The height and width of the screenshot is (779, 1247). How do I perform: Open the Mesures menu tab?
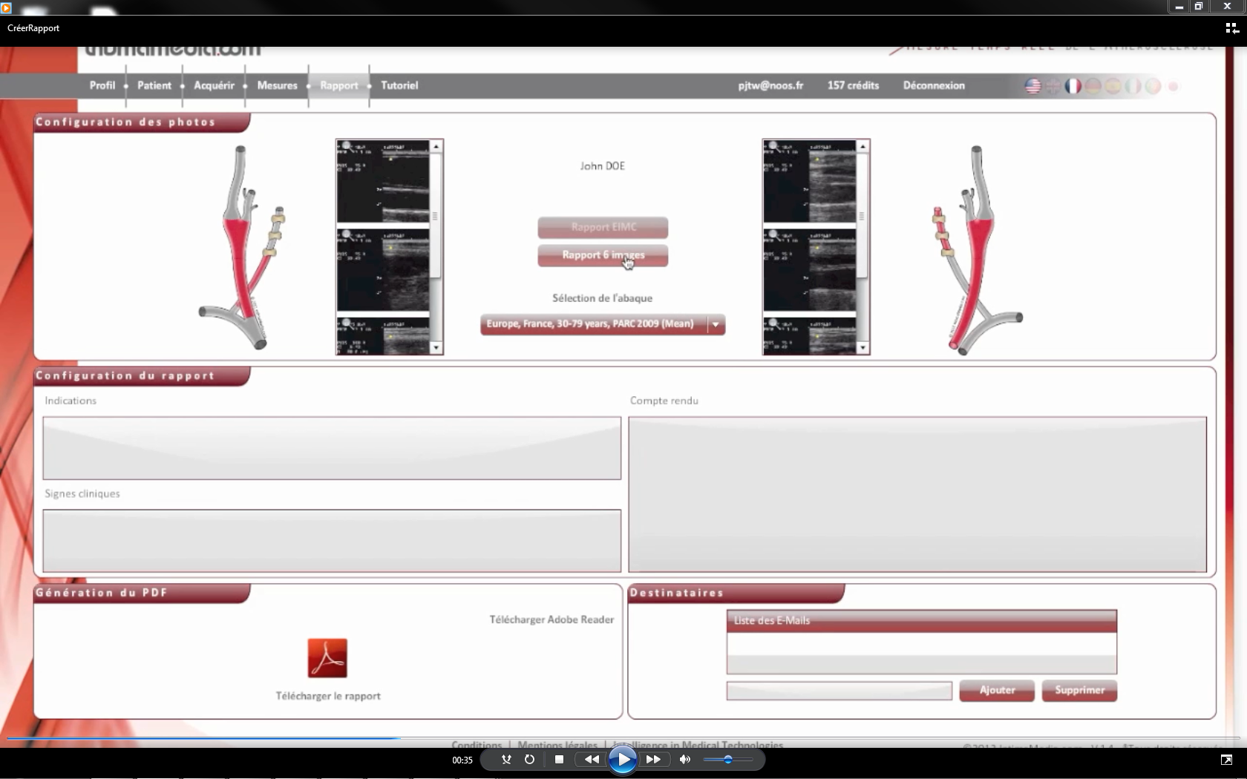(x=277, y=85)
